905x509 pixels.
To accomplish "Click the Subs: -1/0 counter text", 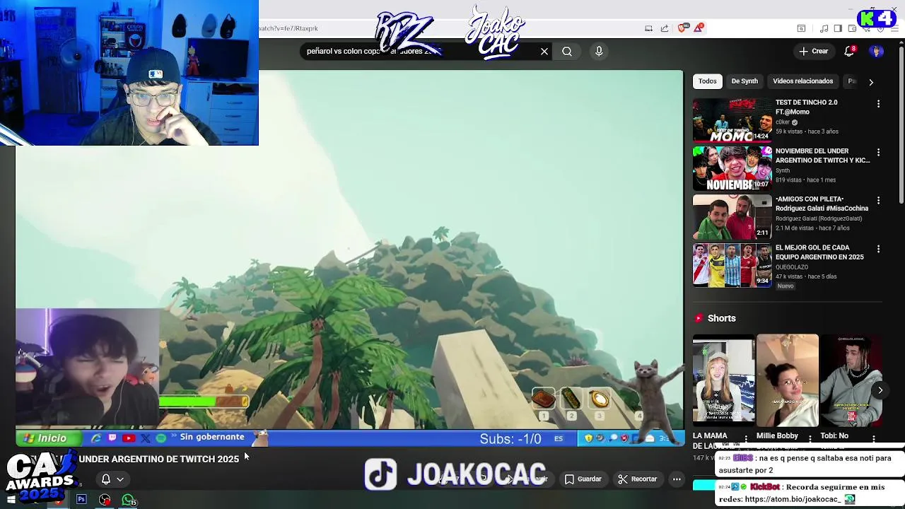I will pos(510,439).
